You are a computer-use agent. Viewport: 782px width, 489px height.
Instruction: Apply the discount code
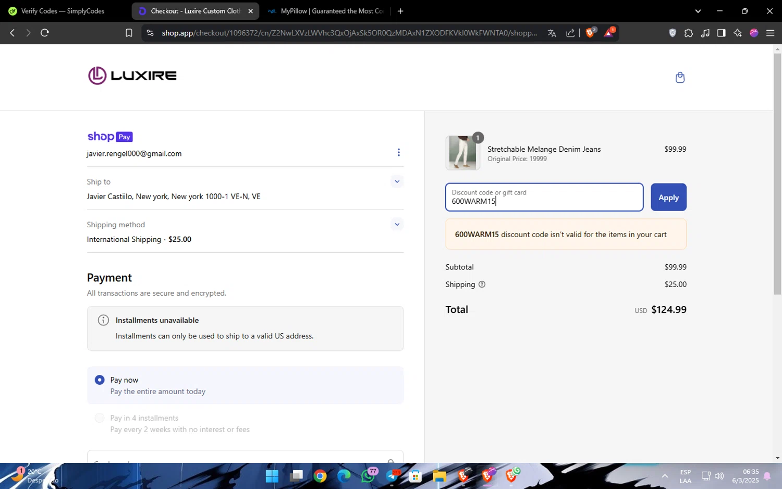pos(668,198)
